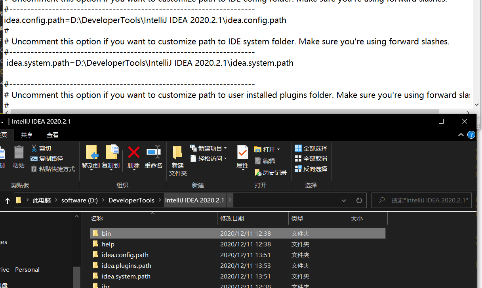Viewport: 482px width, 288px height.
Task: Click the Copy path (复制路径) icon
Action: pos(34,159)
